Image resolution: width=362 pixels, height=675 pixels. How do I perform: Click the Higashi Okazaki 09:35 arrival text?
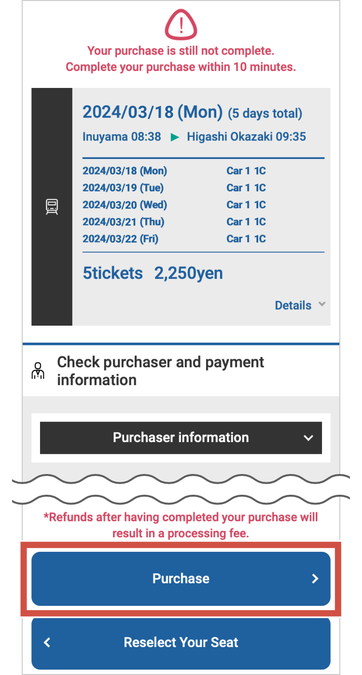tap(246, 137)
